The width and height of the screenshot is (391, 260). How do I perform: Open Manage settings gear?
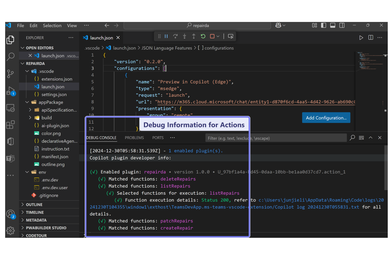10,231
